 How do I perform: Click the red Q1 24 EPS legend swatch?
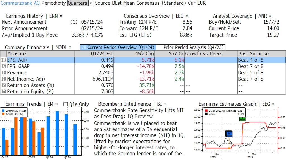206,111
